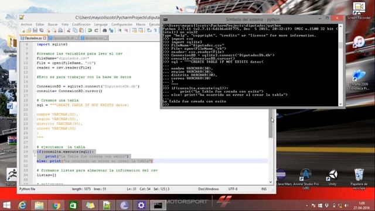This screenshot has width=375, height=211.
Task: Toggle synchronized horizontal scrolling icon
Action: tap(141, 30)
